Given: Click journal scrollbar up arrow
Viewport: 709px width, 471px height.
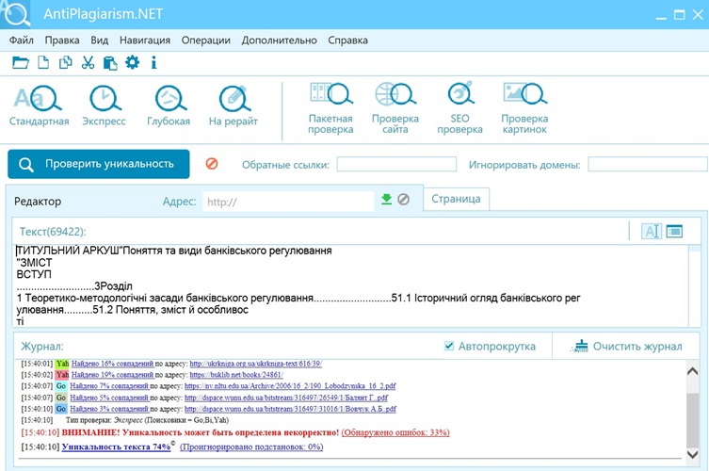Looking at the screenshot, I should click(x=692, y=371).
